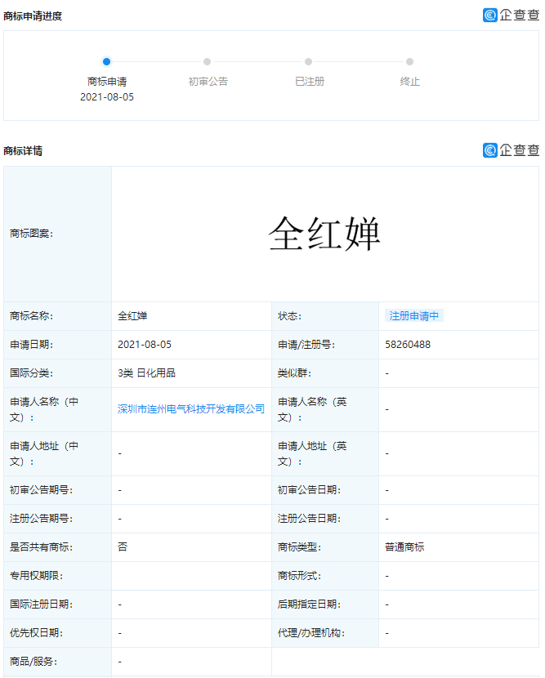The image size is (545, 678).
Task: Click the 类似群 field label
Action: click(294, 373)
